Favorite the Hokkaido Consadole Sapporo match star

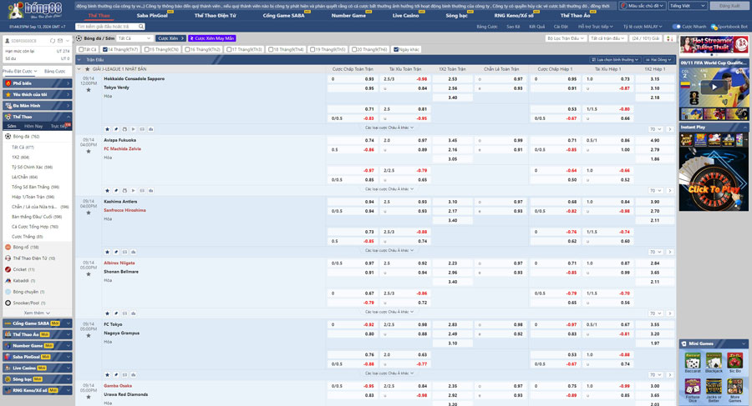(x=89, y=90)
